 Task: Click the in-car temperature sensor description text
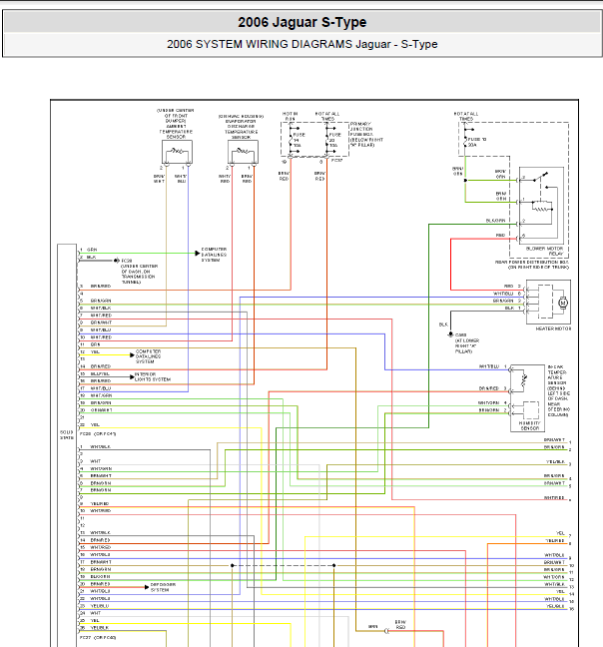click(558, 390)
